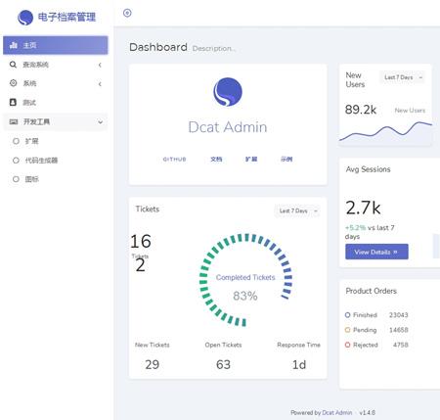Click the 电子档案管理 title text
Viewport: 440px width, 420px height.
point(66,17)
